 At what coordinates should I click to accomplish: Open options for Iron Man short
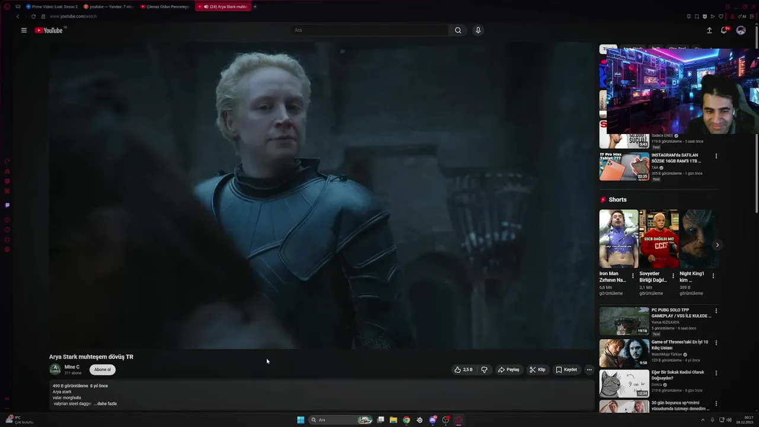click(633, 276)
